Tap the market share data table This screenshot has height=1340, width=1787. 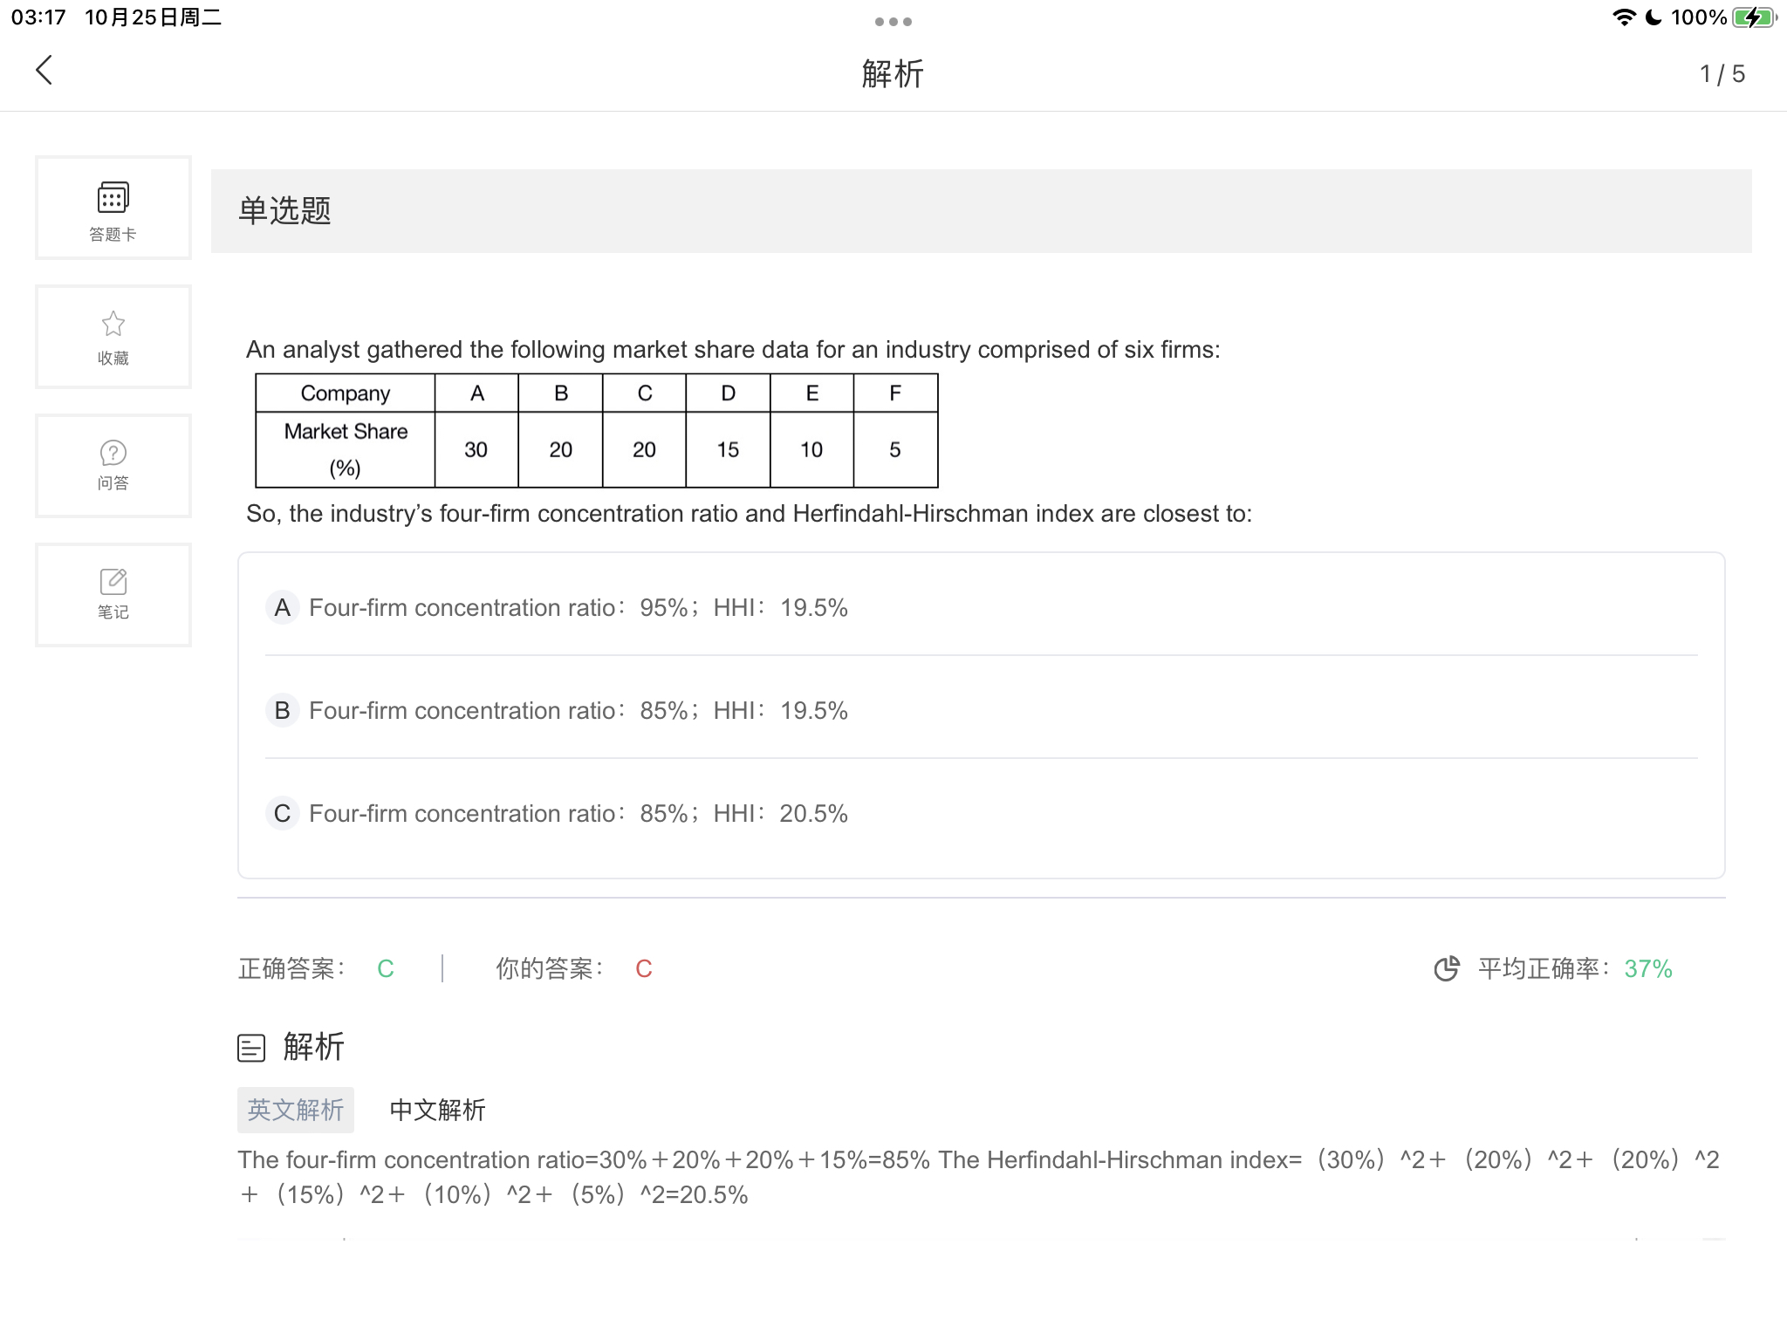(597, 431)
